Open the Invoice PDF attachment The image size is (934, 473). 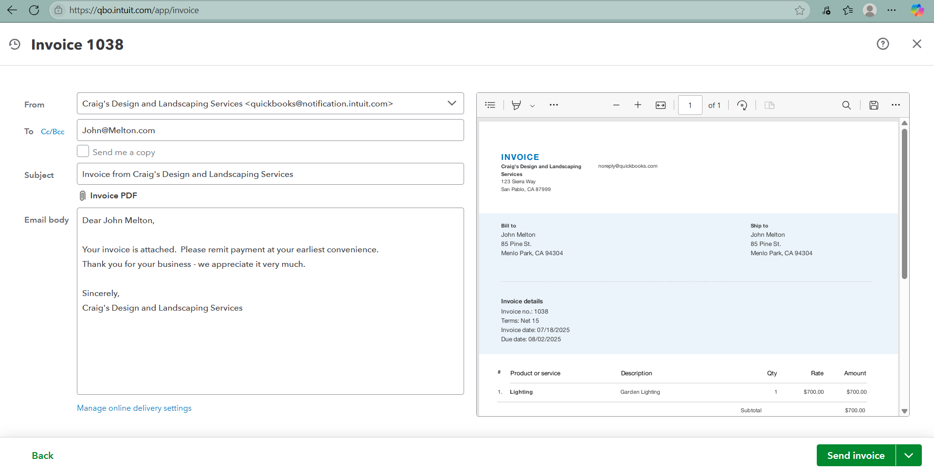pyautogui.click(x=113, y=195)
